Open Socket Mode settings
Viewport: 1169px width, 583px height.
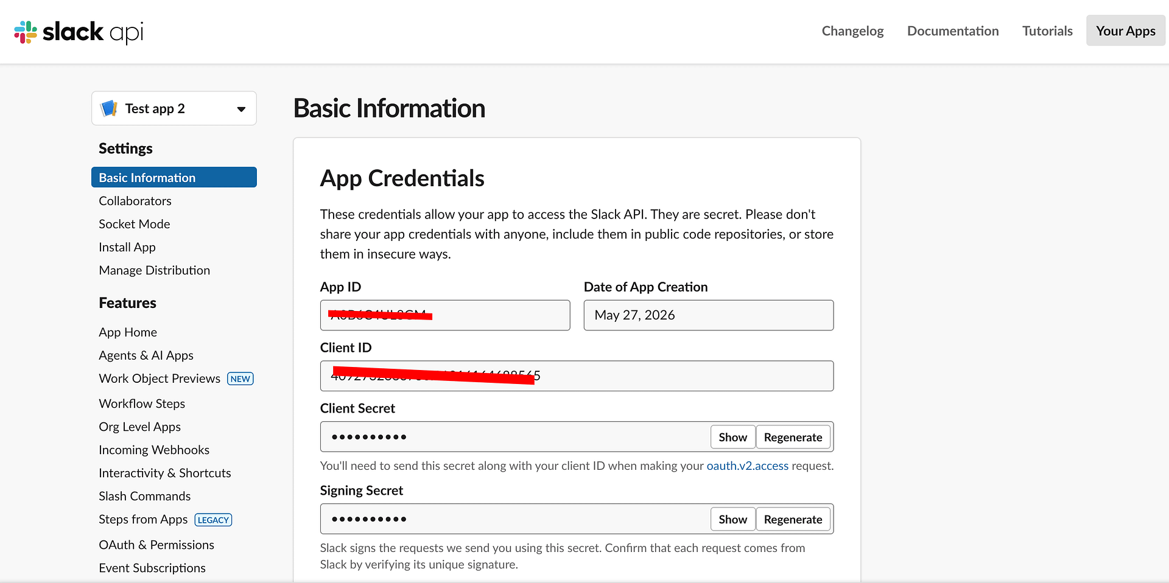pyautogui.click(x=135, y=224)
